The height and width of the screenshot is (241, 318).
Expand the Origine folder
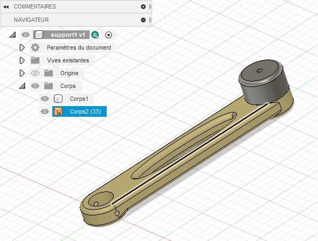coord(22,73)
